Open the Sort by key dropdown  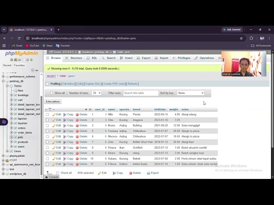click(191, 93)
